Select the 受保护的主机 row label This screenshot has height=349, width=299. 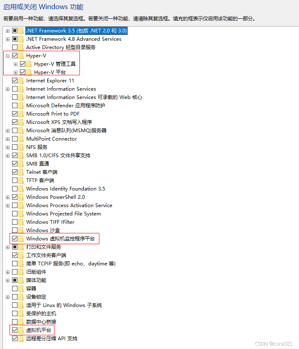tap(41, 314)
